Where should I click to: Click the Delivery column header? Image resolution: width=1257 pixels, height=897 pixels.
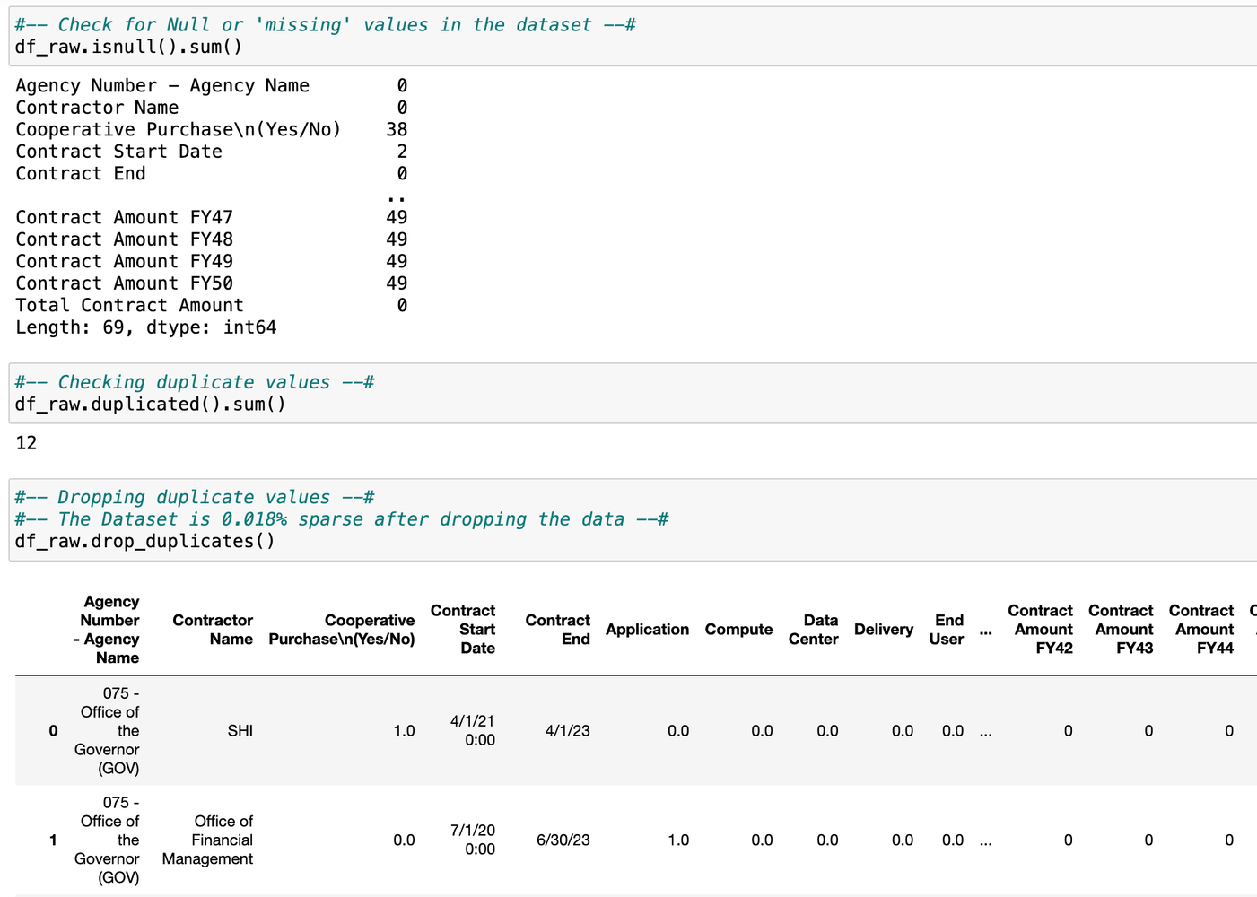click(x=883, y=630)
